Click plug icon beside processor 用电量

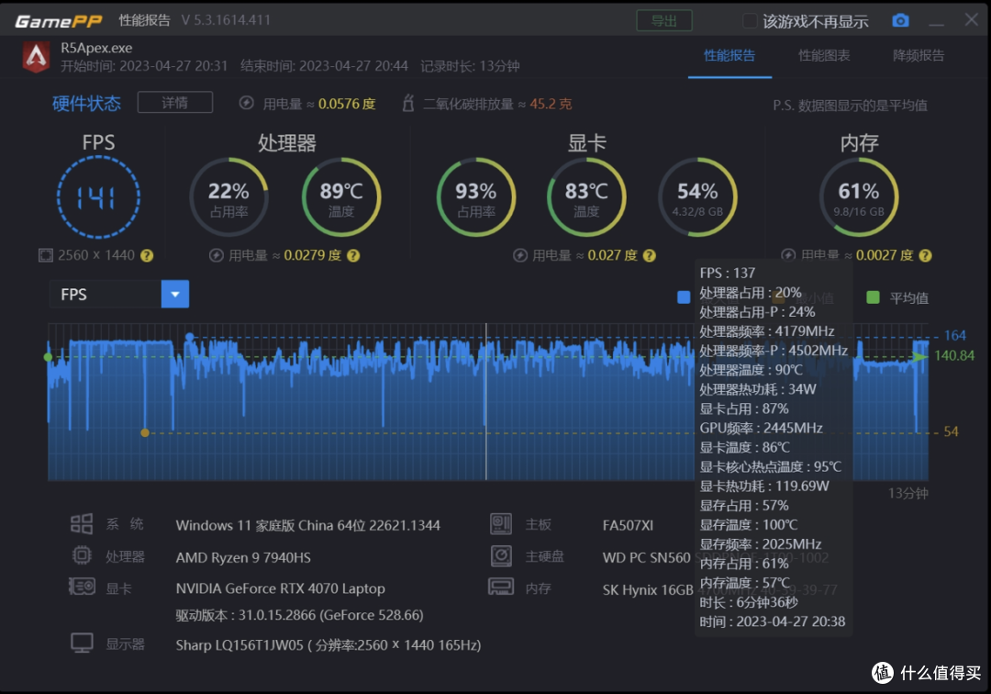[217, 255]
